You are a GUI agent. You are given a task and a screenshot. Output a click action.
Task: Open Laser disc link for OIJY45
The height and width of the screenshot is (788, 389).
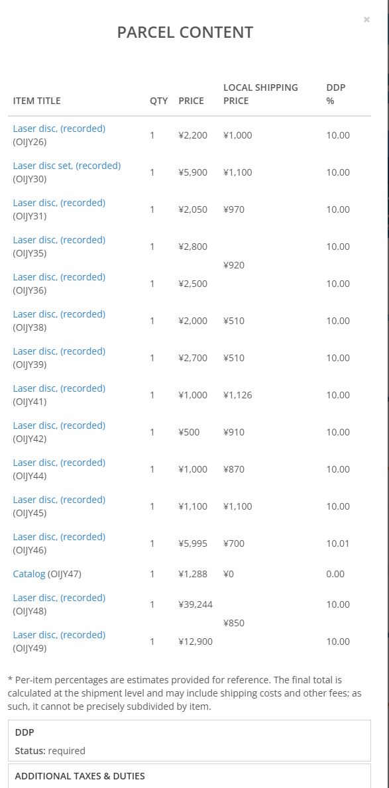tap(59, 500)
